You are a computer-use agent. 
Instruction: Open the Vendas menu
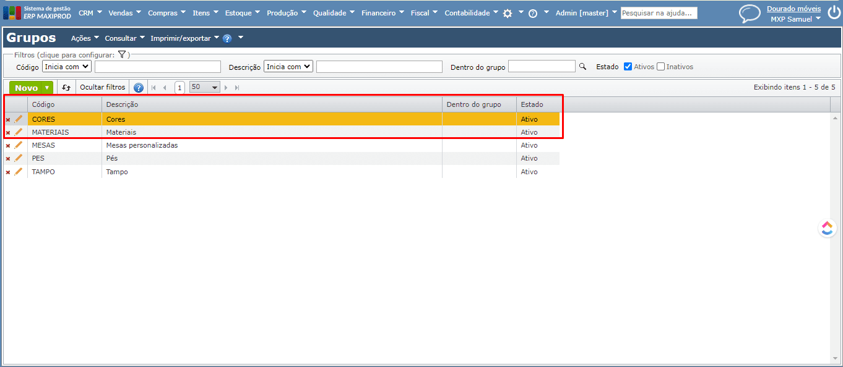point(124,13)
